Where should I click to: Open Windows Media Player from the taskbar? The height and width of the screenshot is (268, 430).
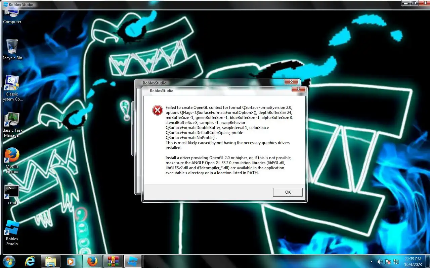point(71,261)
